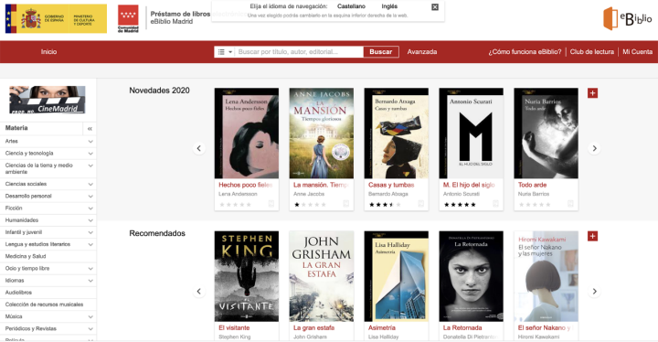Click the plus icon for Novedades 2020
The image size is (658, 342).
[x=592, y=93]
